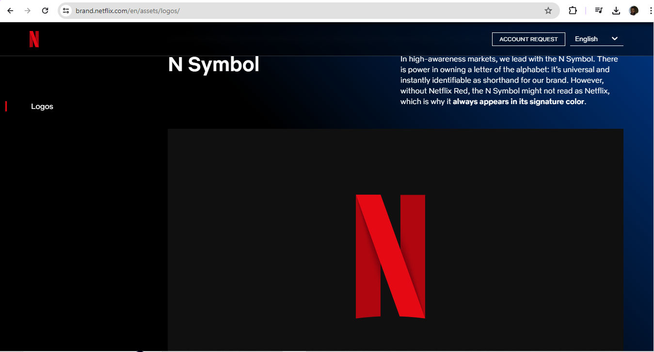Open the Chrome profile avatar

pyautogui.click(x=634, y=10)
